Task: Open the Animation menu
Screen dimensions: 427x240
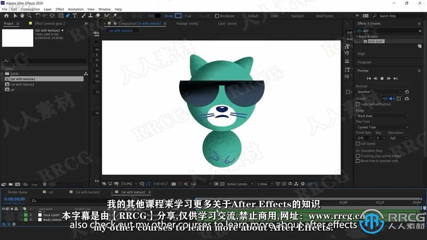Action: pyautogui.click(x=76, y=9)
